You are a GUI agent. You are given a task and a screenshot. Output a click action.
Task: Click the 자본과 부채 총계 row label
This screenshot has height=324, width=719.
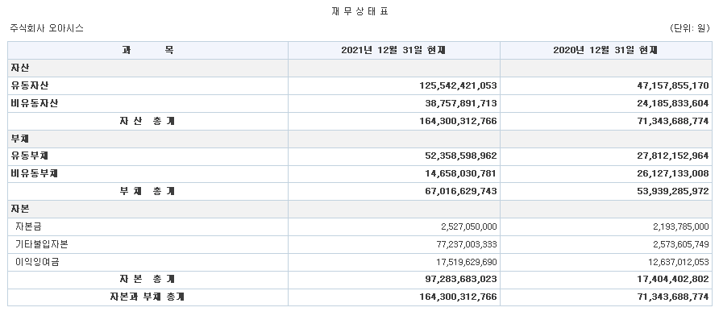148,297
